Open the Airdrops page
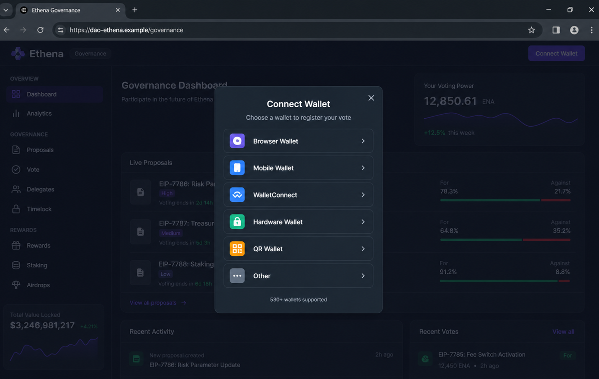The image size is (599, 379). (x=55, y=285)
